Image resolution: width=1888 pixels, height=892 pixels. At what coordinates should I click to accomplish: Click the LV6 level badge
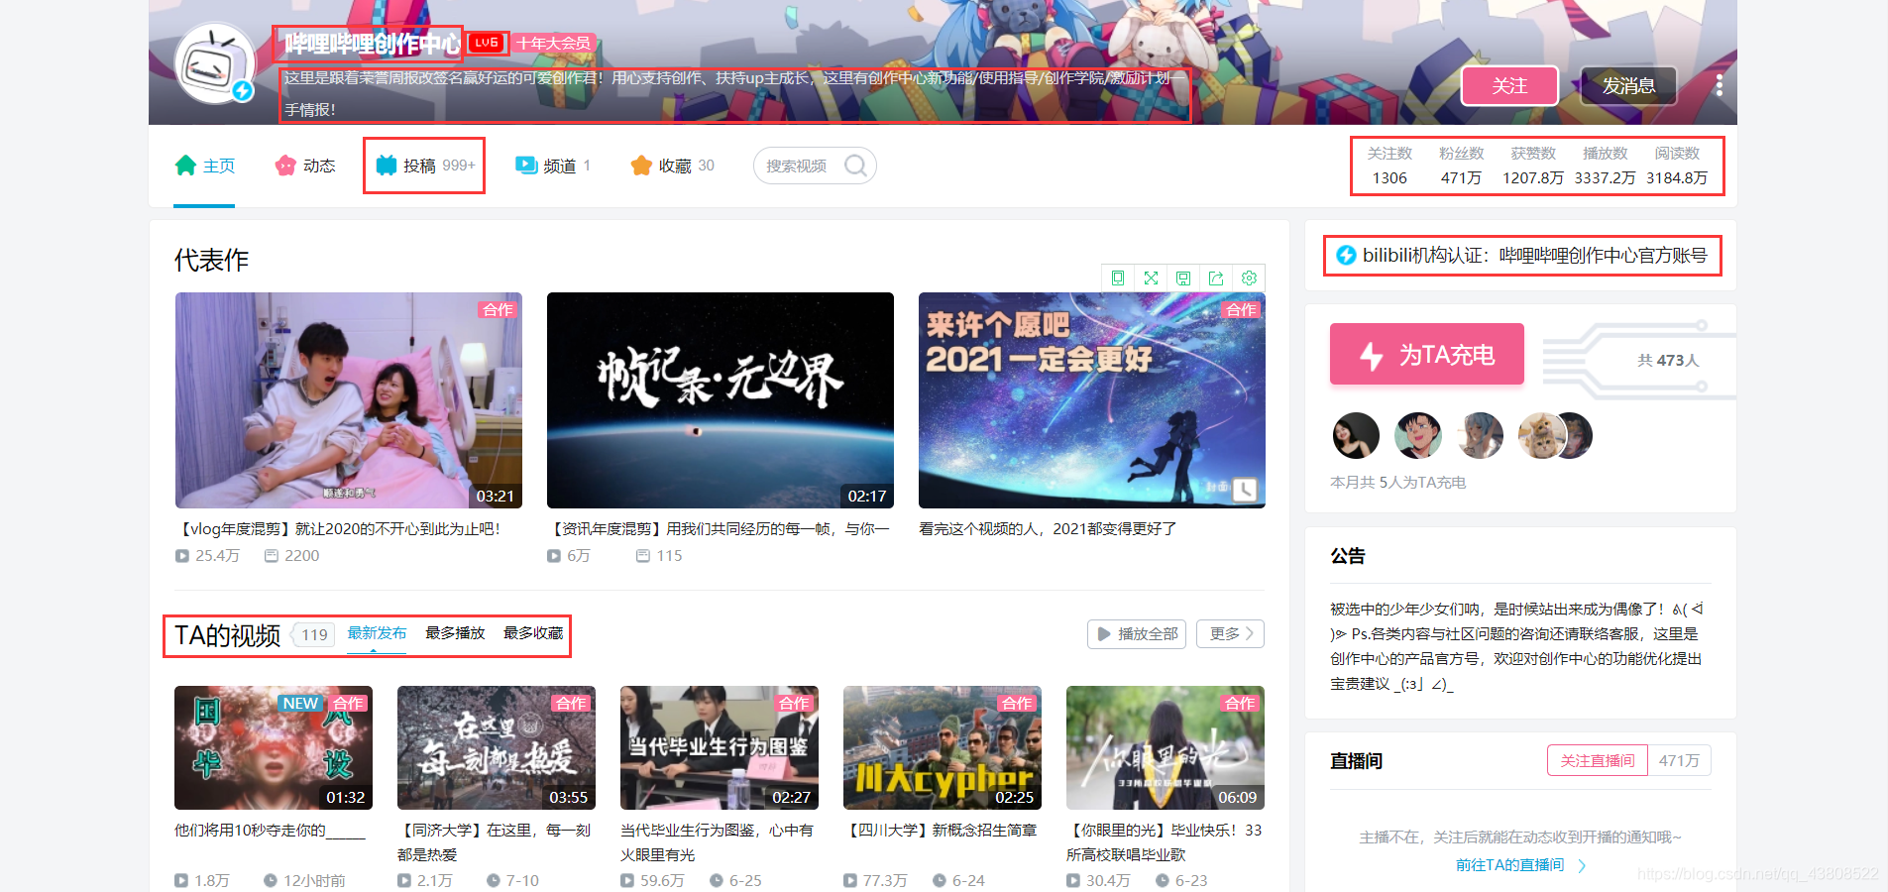[x=487, y=43]
